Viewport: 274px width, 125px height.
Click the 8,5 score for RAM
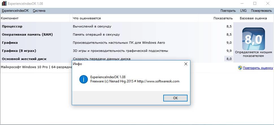(x=229, y=34)
